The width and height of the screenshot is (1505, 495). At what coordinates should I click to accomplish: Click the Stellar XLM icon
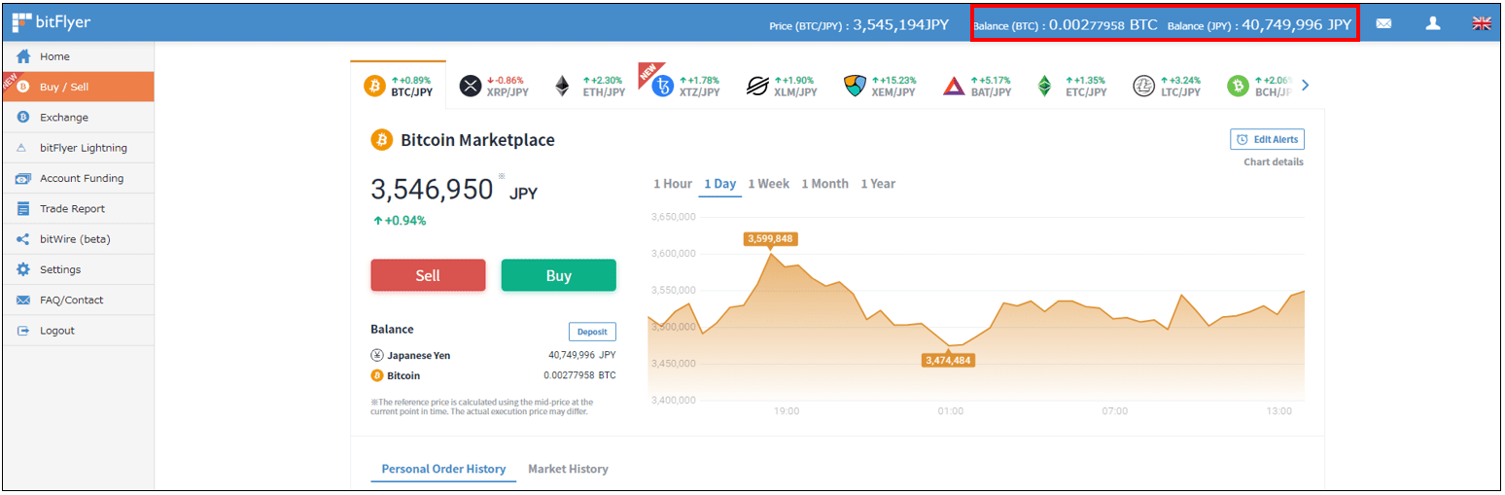pos(757,87)
